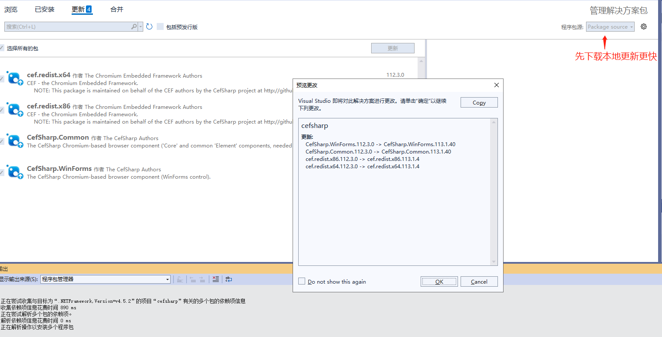Image resolution: width=662 pixels, height=337 pixels.
Task: Toggle checkbox for CefSharp.Common package
Action: pyautogui.click(x=2, y=141)
